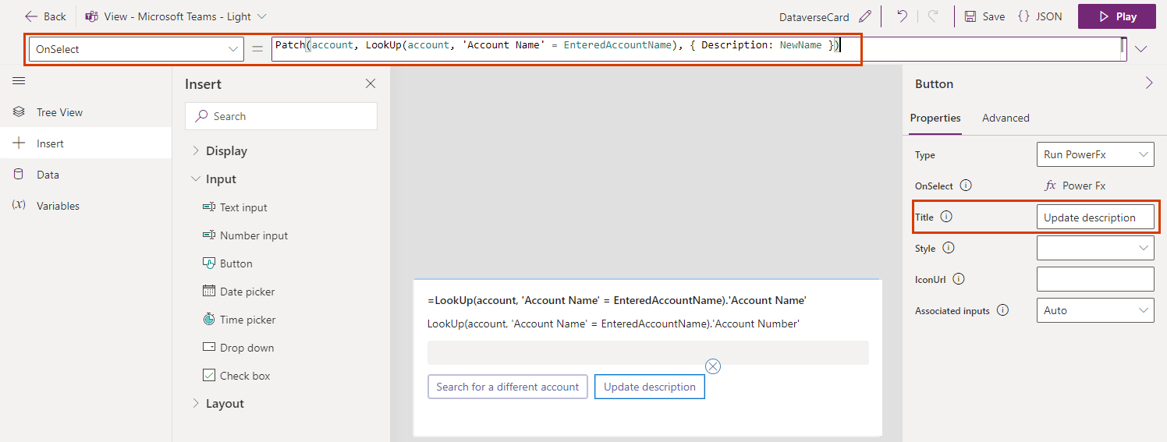1167x442 pixels.
Task: Click the OnSelect info icon
Action: click(x=965, y=186)
